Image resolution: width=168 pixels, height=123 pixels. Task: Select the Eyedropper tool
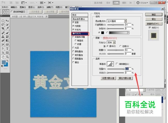[x=7, y=28]
